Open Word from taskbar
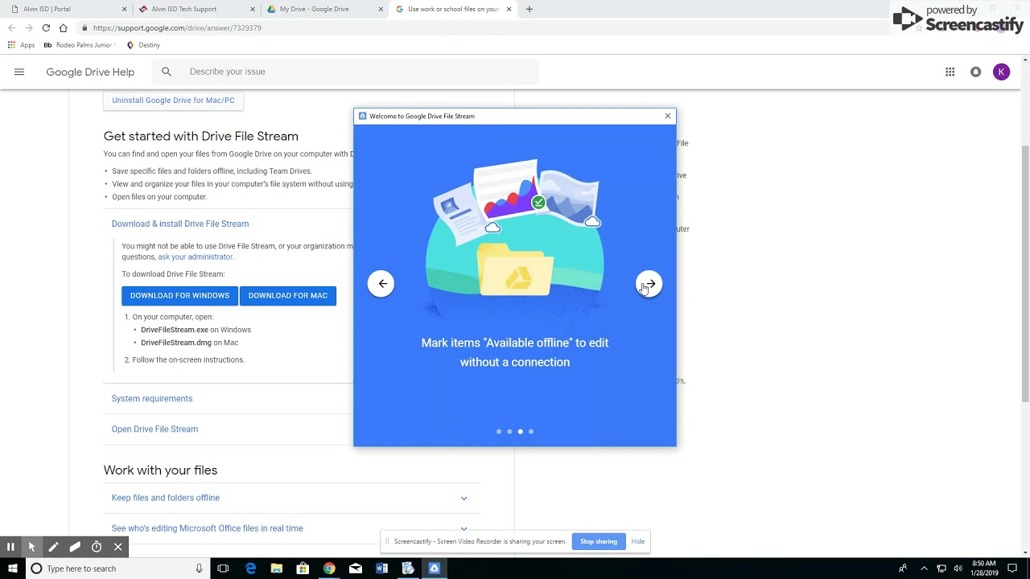Image resolution: width=1030 pixels, height=579 pixels. pos(381,569)
